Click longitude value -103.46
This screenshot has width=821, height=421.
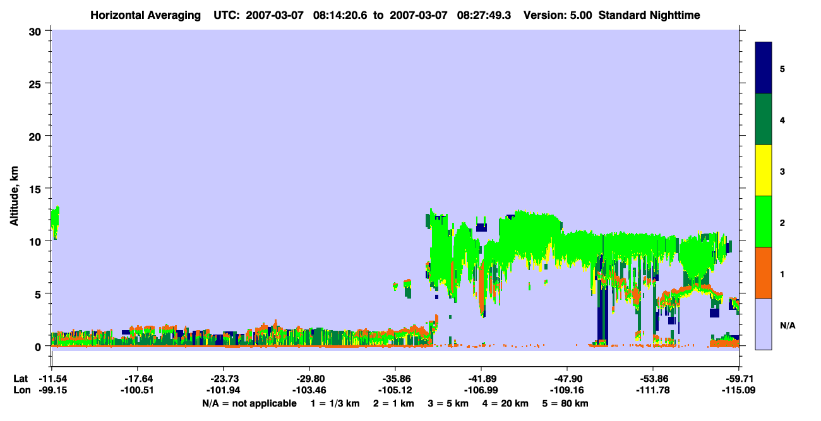click(x=309, y=391)
